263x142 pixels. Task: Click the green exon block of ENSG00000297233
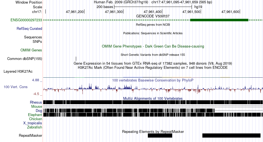219,20
